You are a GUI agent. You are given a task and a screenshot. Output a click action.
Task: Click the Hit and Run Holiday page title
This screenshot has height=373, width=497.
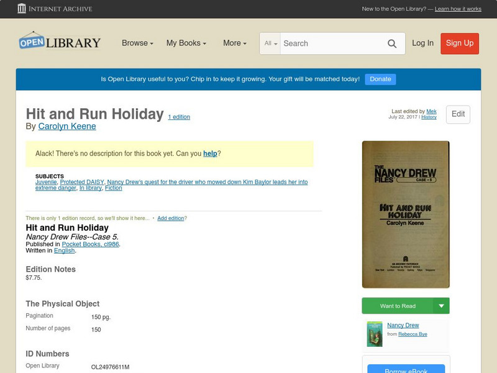[95, 114]
